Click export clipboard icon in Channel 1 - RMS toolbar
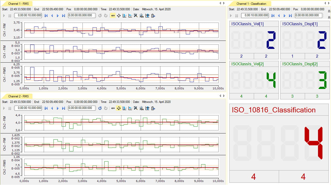This screenshot has width=331, height=185. click(x=153, y=16)
